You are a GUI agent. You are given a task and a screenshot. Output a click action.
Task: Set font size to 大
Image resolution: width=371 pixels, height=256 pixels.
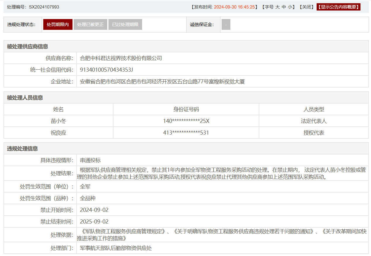tap(277, 7)
